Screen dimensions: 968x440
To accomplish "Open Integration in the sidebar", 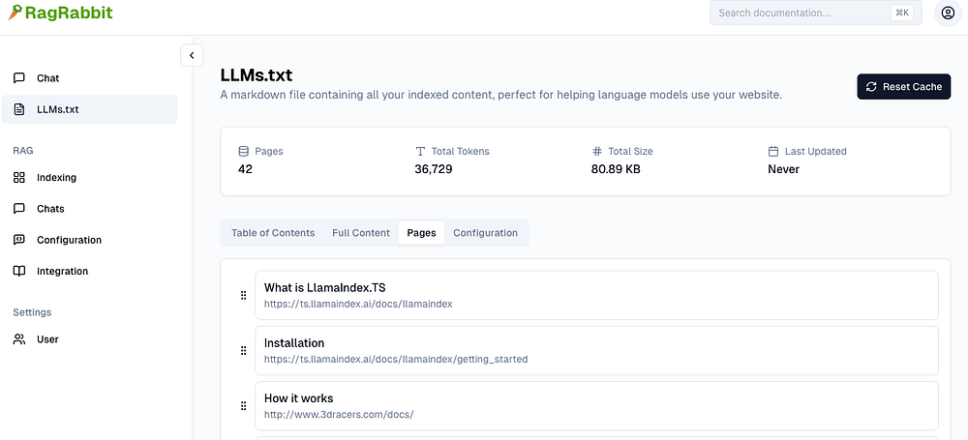I will [89, 271].
